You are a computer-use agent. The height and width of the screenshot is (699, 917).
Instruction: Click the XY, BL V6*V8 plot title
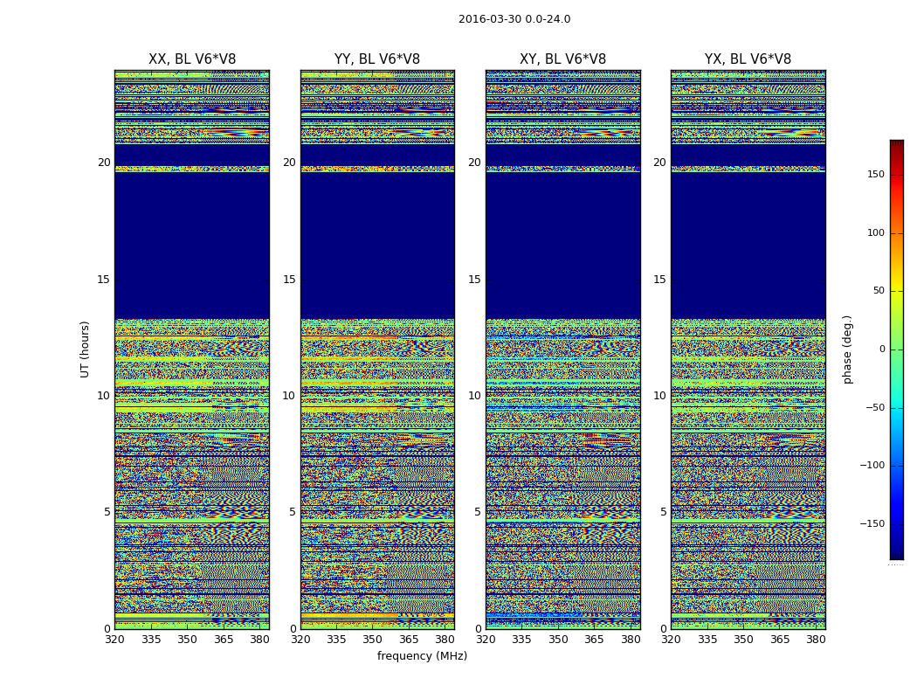coord(562,59)
